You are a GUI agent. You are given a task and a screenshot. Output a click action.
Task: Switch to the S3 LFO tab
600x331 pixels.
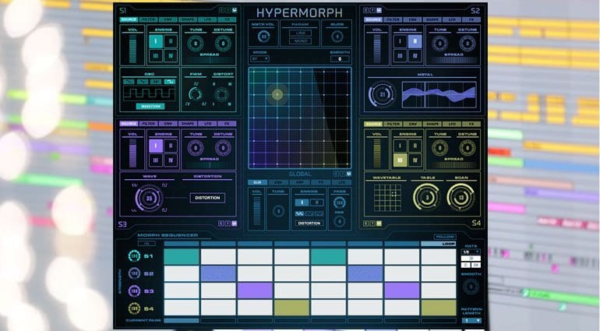click(207, 124)
